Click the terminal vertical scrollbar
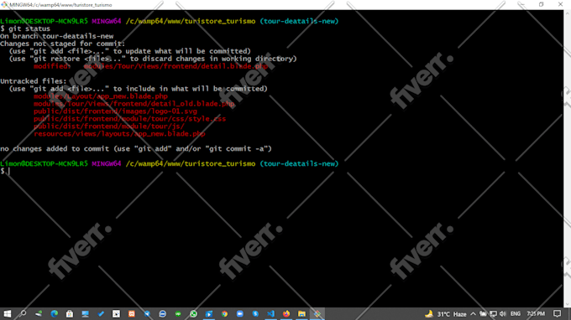This screenshot has width=571, height=320. coord(567,158)
